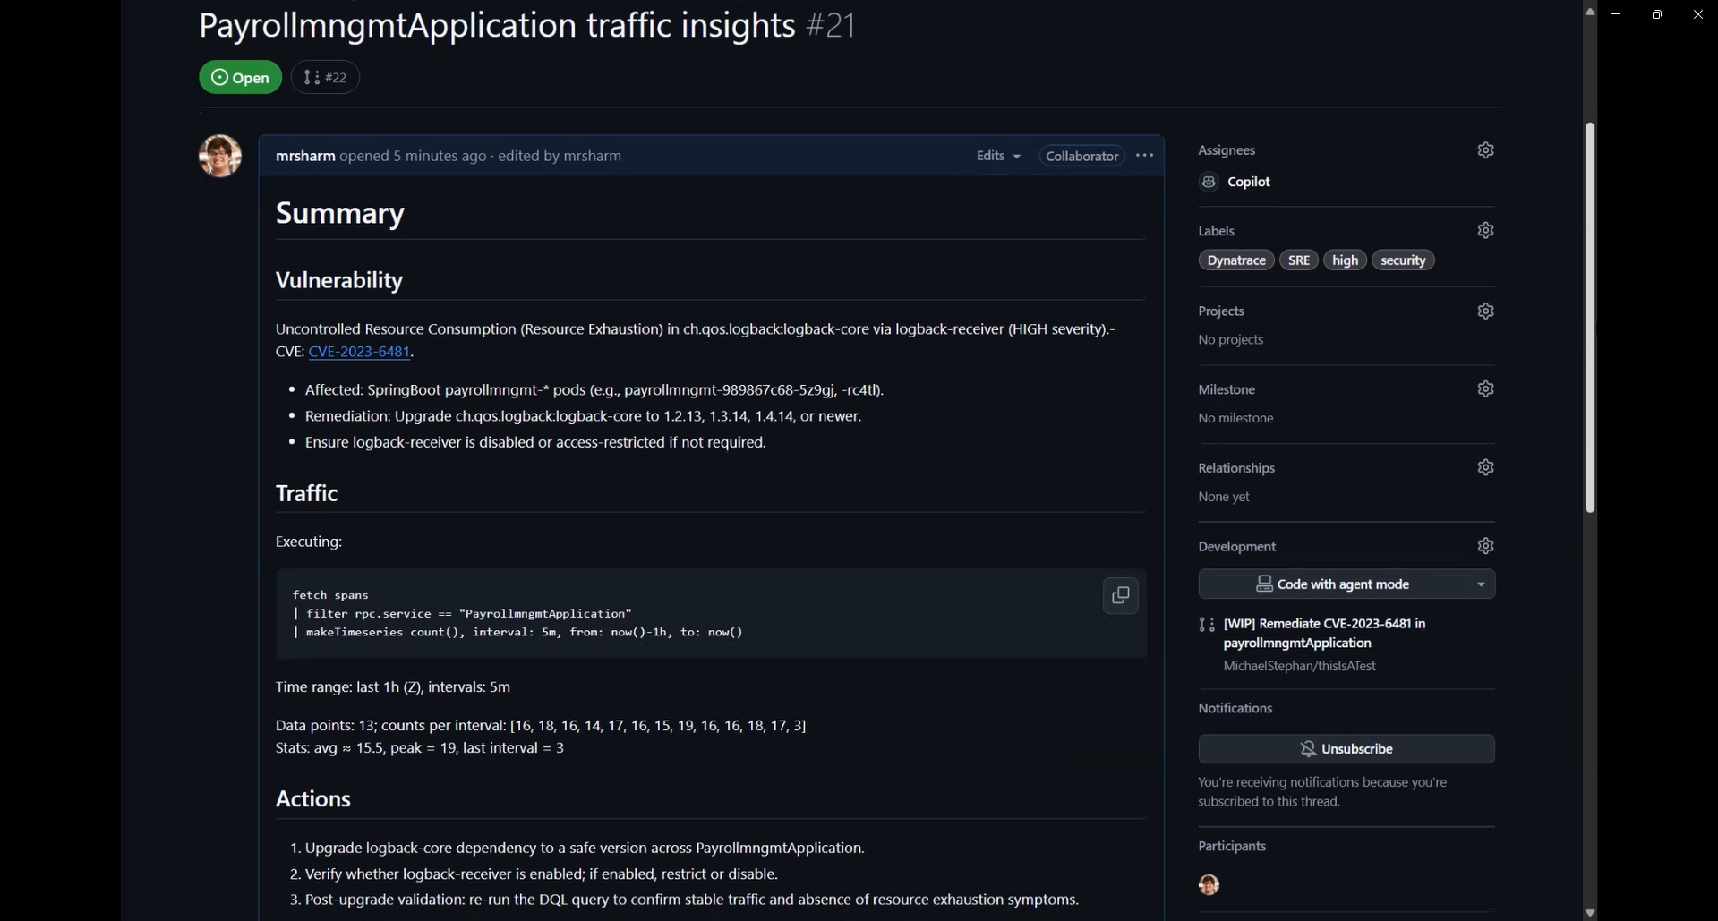
Task: Open the Milestone settings gear
Action: (x=1485, y=388)
